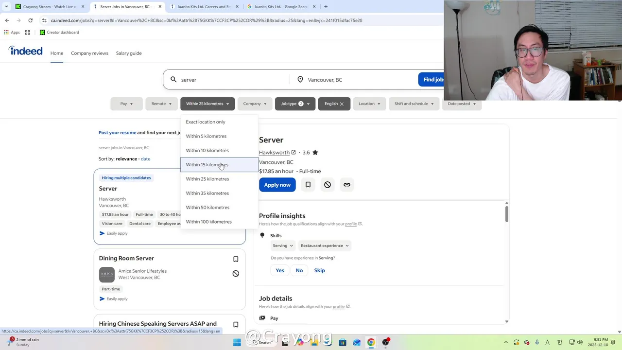Click the Find jobs button
The width and height of the screenshot is (622, 350).
(x=431, y=80)
